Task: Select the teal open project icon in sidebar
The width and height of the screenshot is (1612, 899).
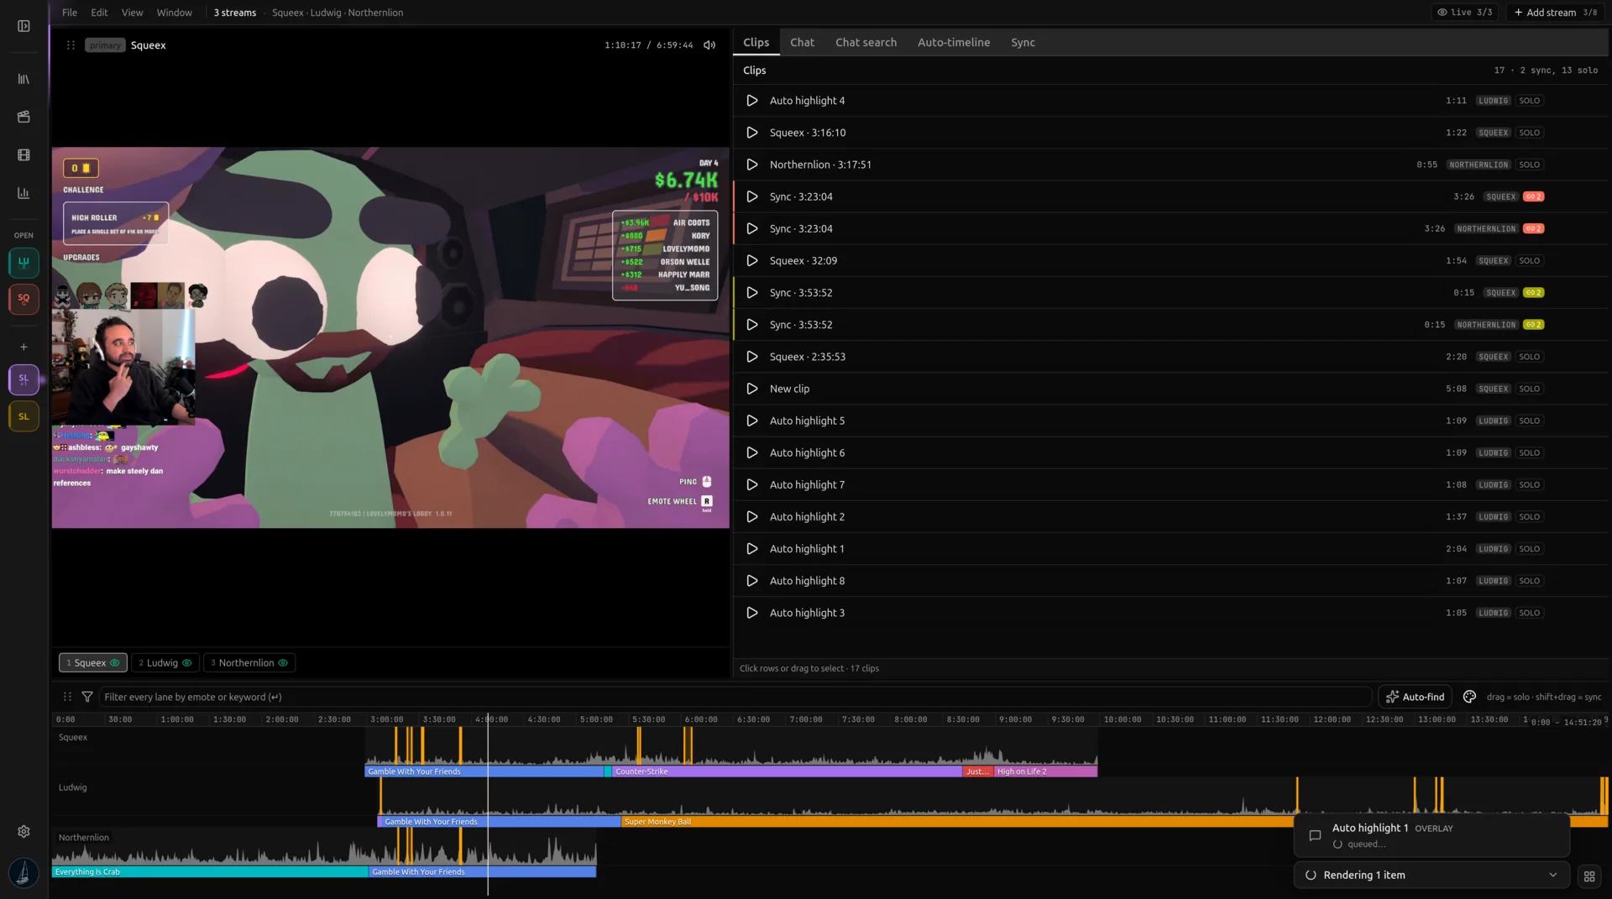Action: pyautogui.click(x=24, y=263)
